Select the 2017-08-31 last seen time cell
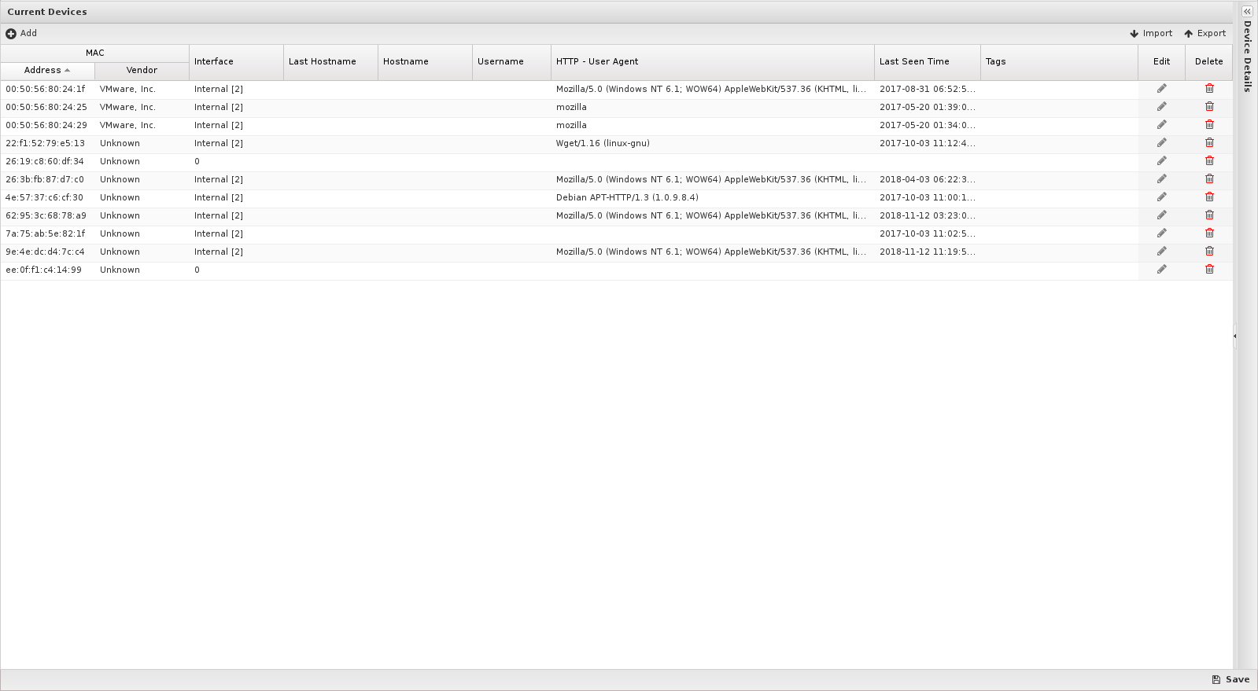 [x=928, y=90]
